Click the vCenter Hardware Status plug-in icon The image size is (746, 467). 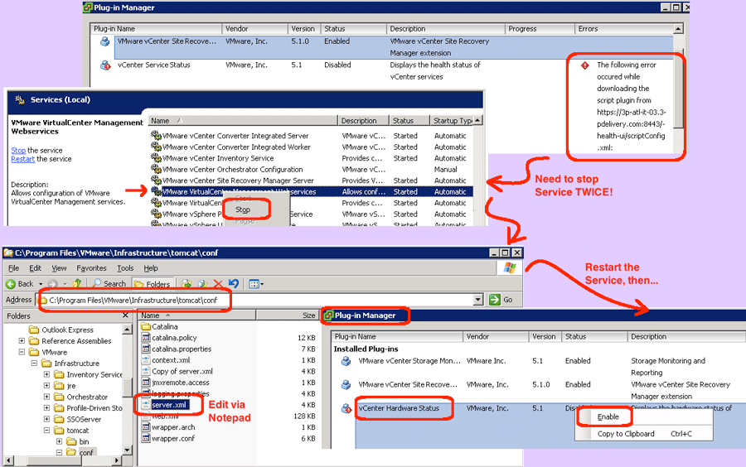(x=346, y=408)
